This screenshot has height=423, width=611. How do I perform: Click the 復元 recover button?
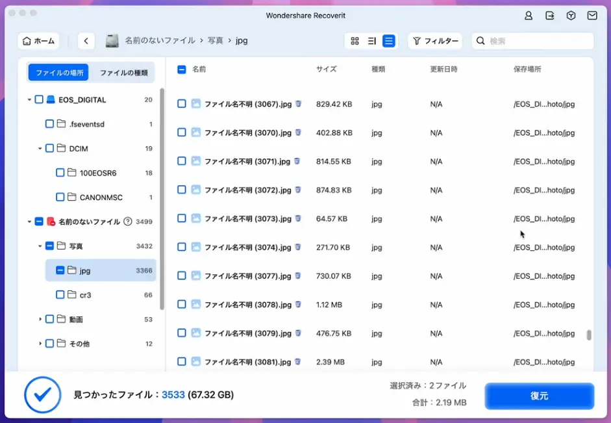540,396
